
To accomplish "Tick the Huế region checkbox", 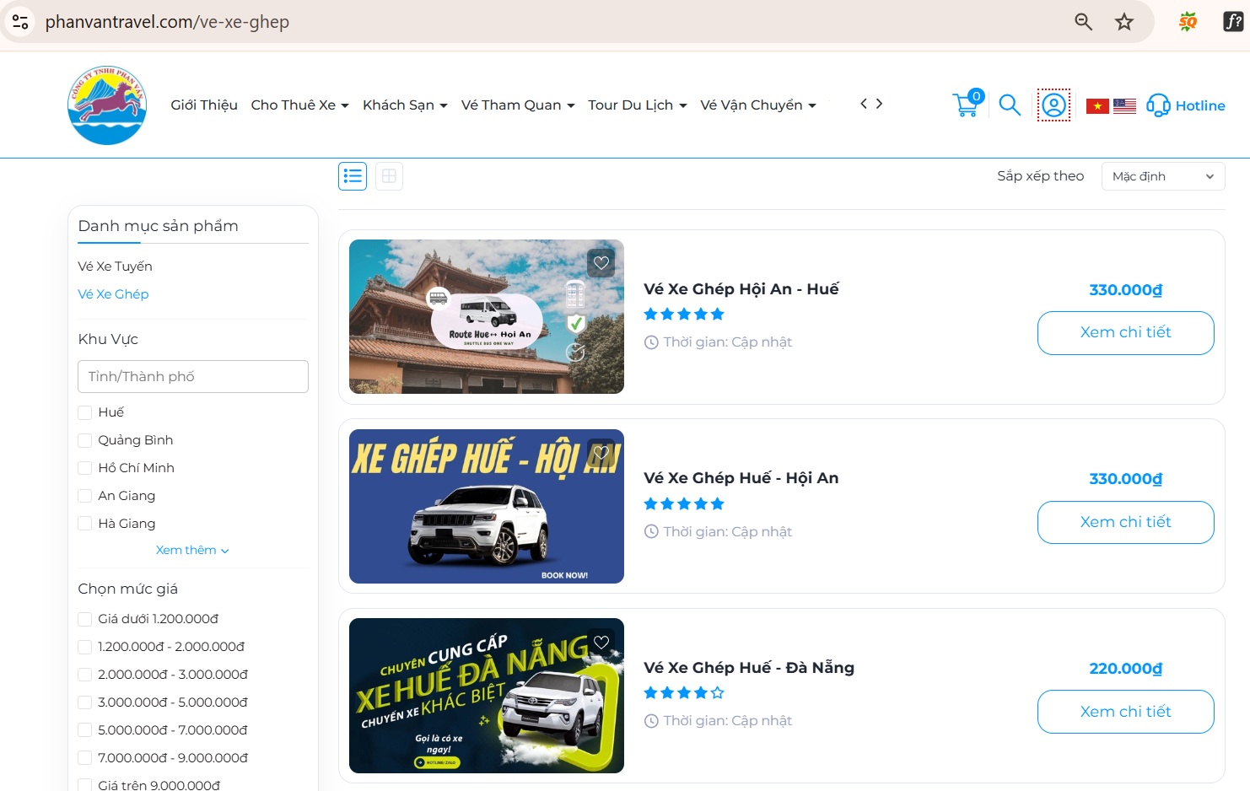I will [x=84, y=412].
